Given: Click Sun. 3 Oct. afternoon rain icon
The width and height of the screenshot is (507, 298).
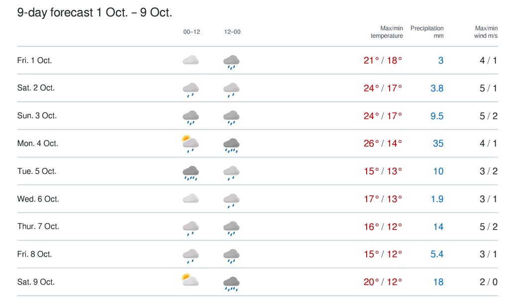Looking at the screenshot, I should click(231, 118).
